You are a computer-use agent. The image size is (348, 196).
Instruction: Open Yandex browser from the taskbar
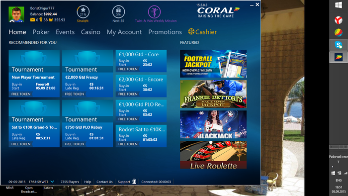pyautogui.click(x=339, y=20)
